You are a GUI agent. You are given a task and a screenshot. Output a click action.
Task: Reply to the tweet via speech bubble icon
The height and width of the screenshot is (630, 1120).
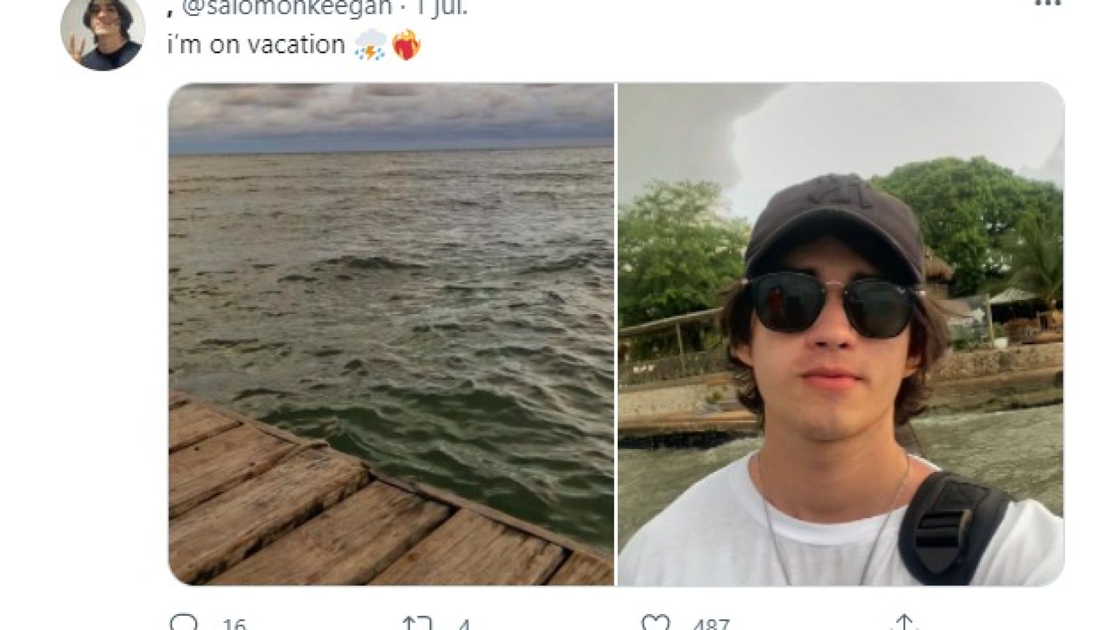[183, 624]
